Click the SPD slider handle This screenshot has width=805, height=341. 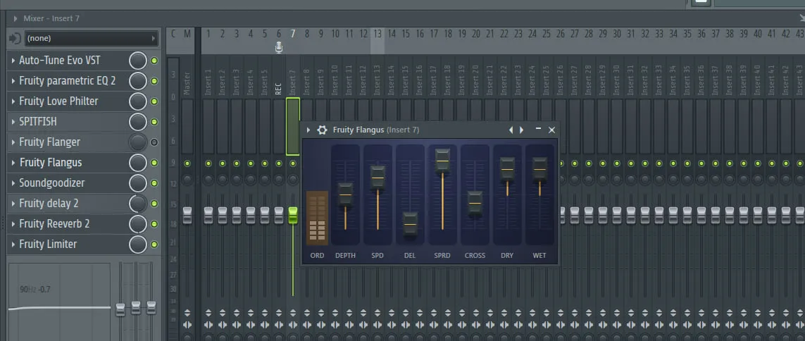click(377, 178)
